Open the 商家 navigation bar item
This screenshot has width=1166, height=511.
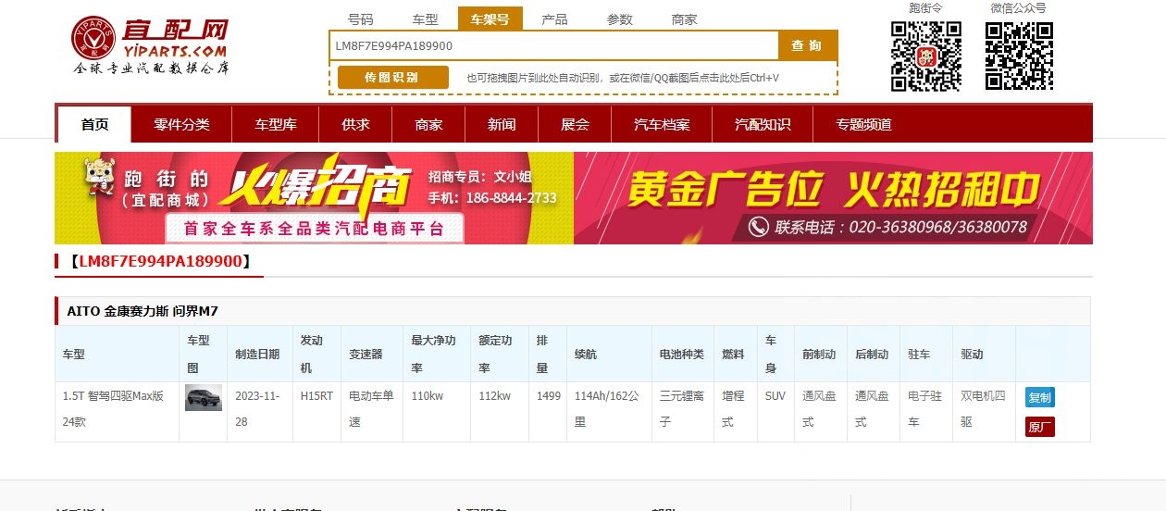[428, 125]
